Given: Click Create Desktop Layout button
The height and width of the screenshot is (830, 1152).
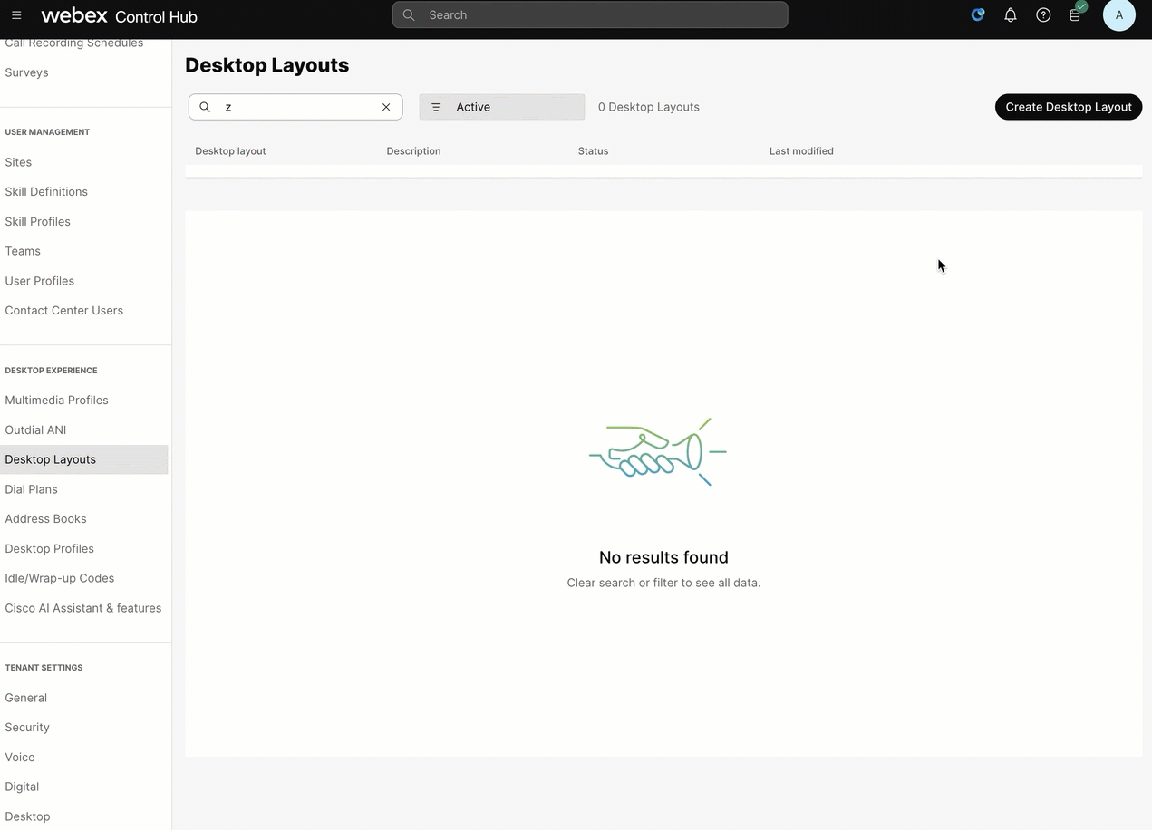Looking at the screenshot, I should (x=1068, y=107).
